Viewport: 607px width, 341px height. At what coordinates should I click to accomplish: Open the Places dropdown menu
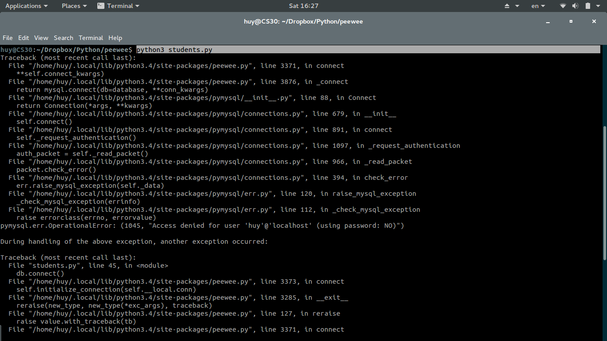tap(74, 6)
